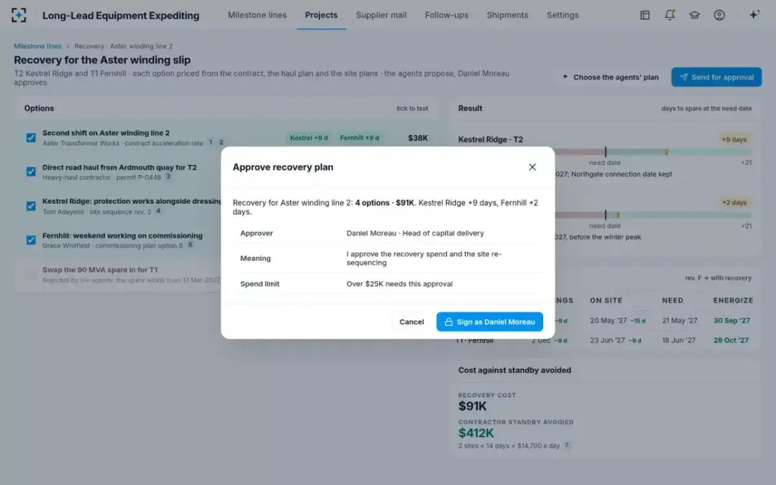This screenshot has height=485, width=776.
Task: Open the Settings tab
Action: 563,15
